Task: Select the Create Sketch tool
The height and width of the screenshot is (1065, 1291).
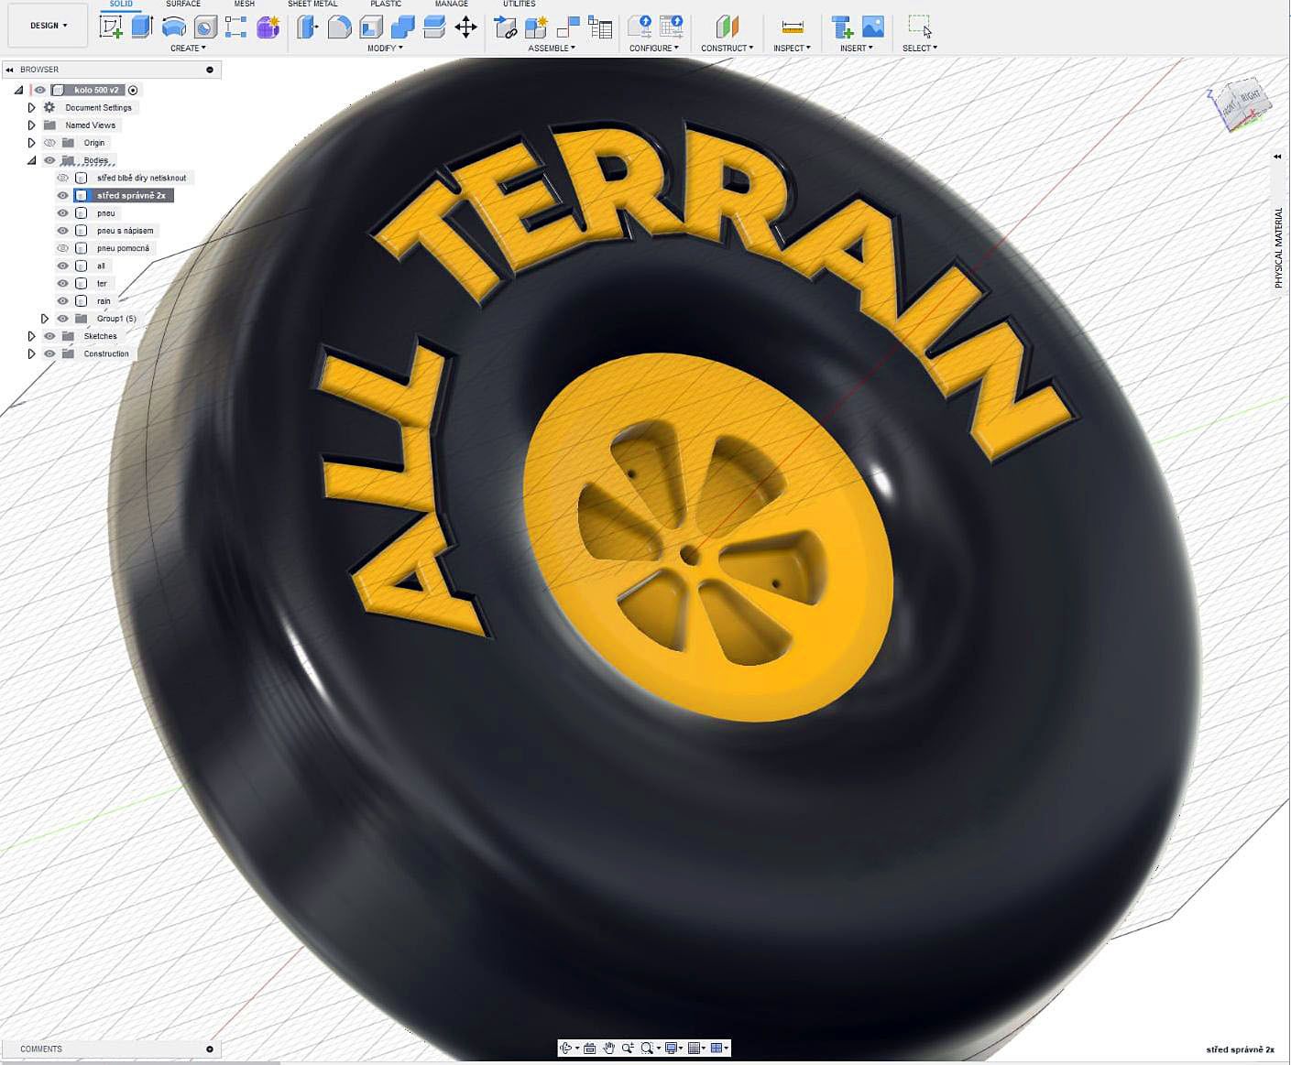Action: [111, 27]
